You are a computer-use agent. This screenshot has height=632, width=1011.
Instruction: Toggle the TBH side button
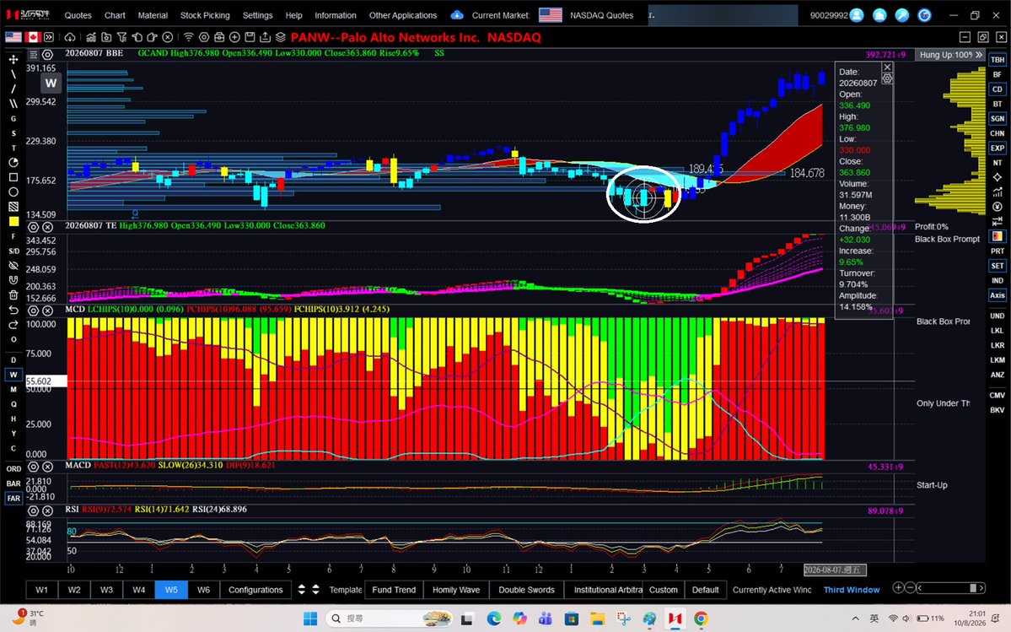pos(998,59)
